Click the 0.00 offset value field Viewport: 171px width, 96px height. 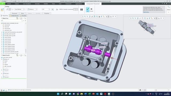[45, 9]
